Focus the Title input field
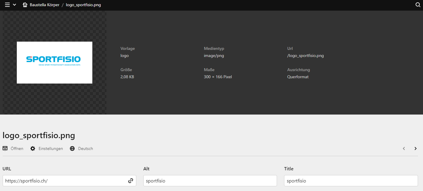Viewport: 423px width, 191px height. [x=351, y=181]
